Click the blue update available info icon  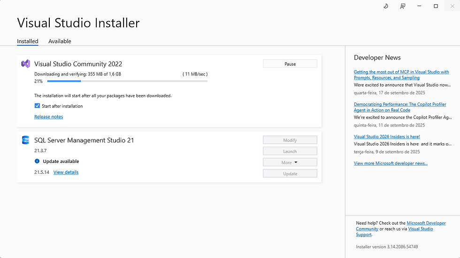[37, 161]
